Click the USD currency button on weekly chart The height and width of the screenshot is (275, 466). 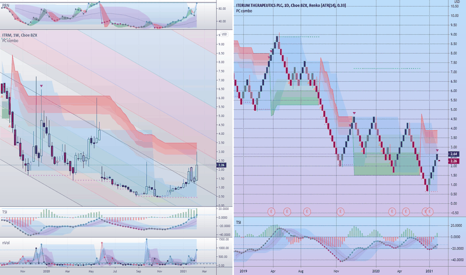(224, 34)
